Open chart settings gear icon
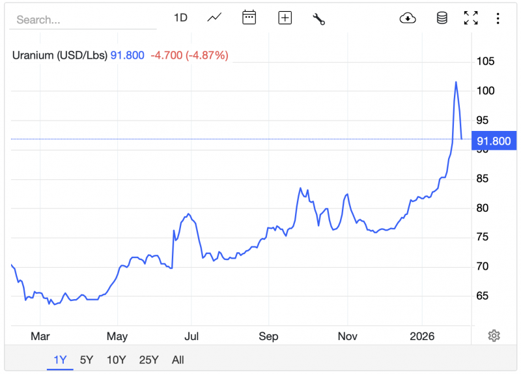The image size is (521, 374). [x=494, y=336]
